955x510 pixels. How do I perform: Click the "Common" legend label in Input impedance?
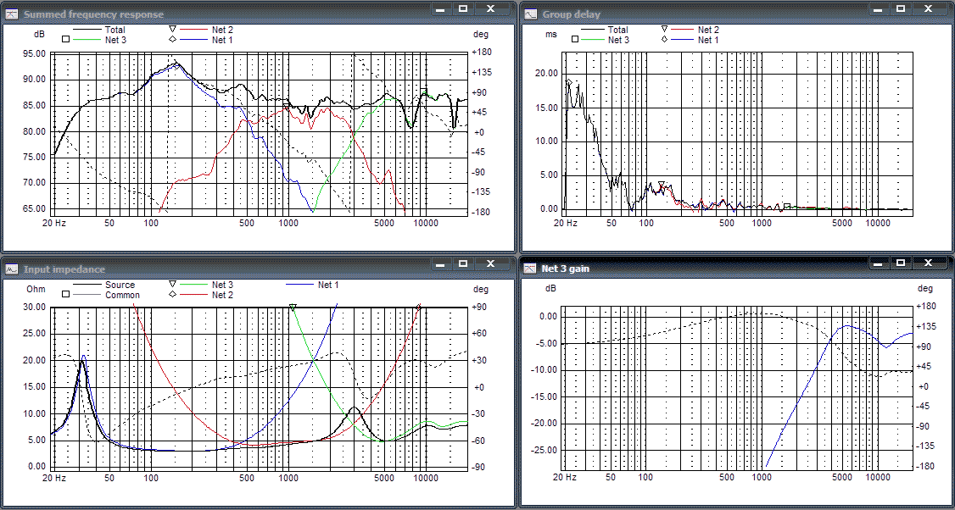pyautogui.click(x=122, y=295)
